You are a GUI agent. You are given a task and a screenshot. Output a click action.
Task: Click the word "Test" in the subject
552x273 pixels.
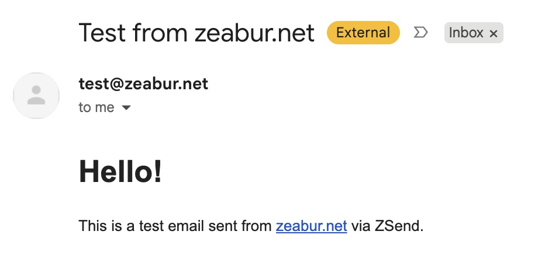pos(103,33)
